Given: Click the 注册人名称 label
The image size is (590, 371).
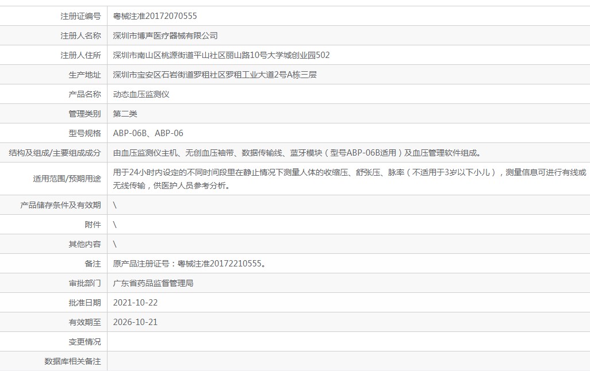Looking at the screenshot, I should click(x=81, y=36).
